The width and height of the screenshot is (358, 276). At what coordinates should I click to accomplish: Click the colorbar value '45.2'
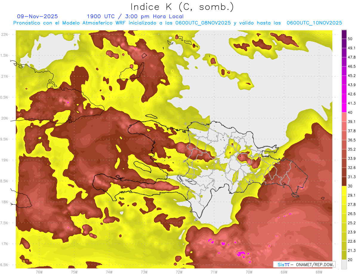tap(351, 76)
